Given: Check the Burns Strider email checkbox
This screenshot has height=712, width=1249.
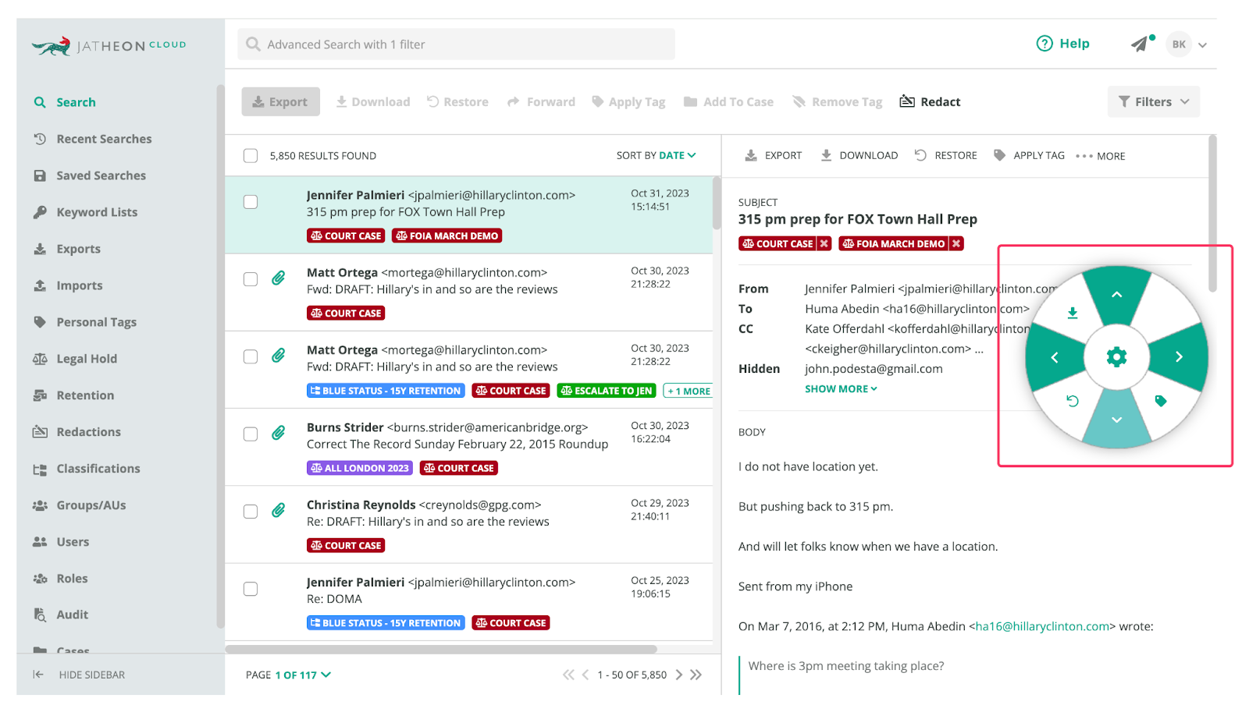Looking at the screenshot, I should pyautogui.click(x=251, y=434).
